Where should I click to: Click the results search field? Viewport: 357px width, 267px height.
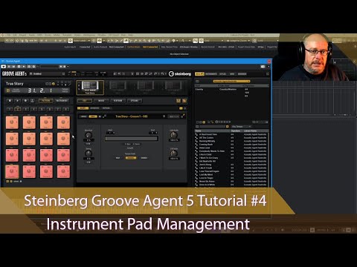point(213,127)
